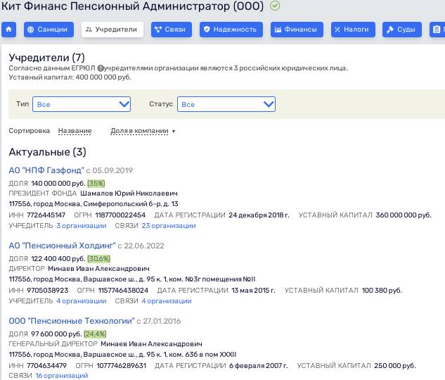Image resolution: width=445 pixels, height=380 pixels.
Task: Click the 16 организаций connections link
Action: (x=62, y=376)
